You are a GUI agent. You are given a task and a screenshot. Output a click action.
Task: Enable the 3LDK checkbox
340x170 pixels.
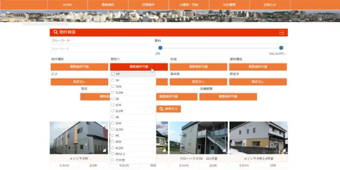[113, 129]
